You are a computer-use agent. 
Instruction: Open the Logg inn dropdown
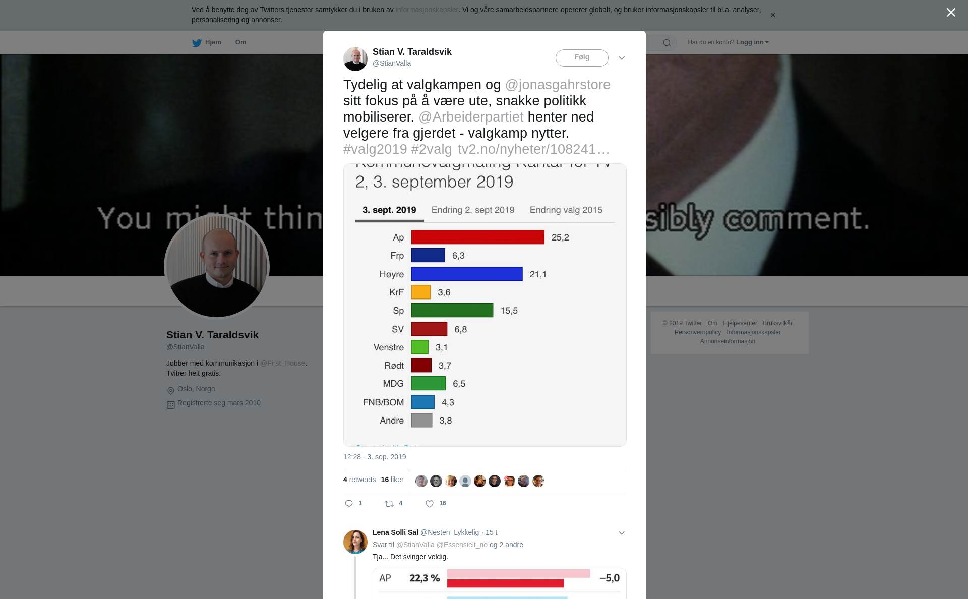[752, 42]
